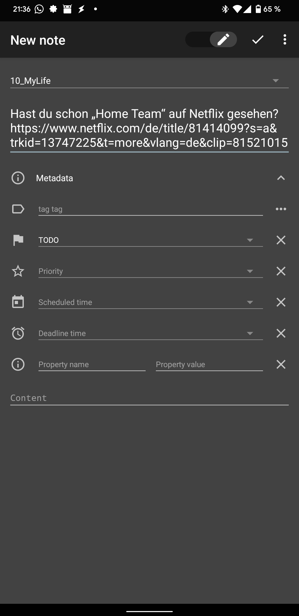Focus the Property value field
This screenshot has height=616, width=299.
209,364
